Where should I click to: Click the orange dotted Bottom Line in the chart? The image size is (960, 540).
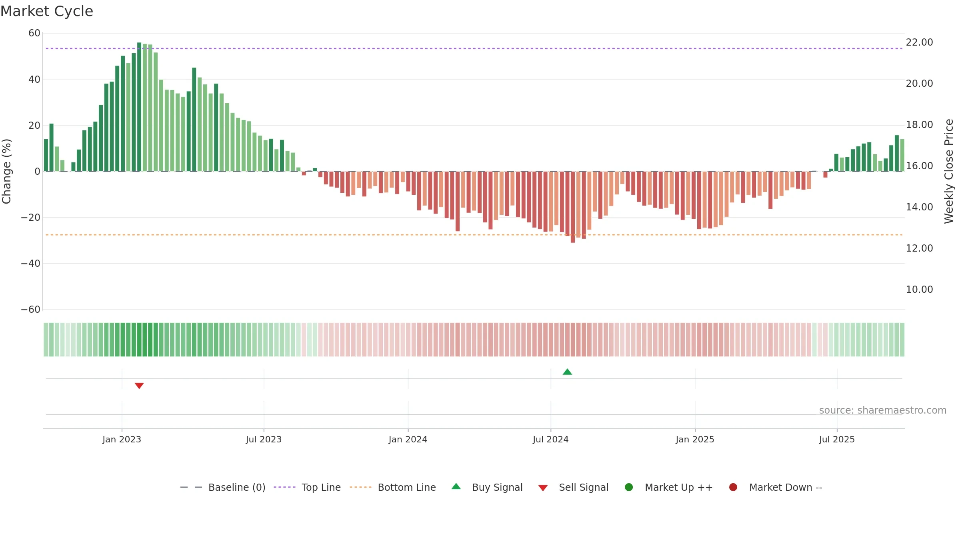click(x=474, y=235)
